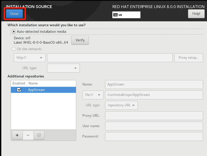
Task: Click the Name column header
Action: point(33,83)
